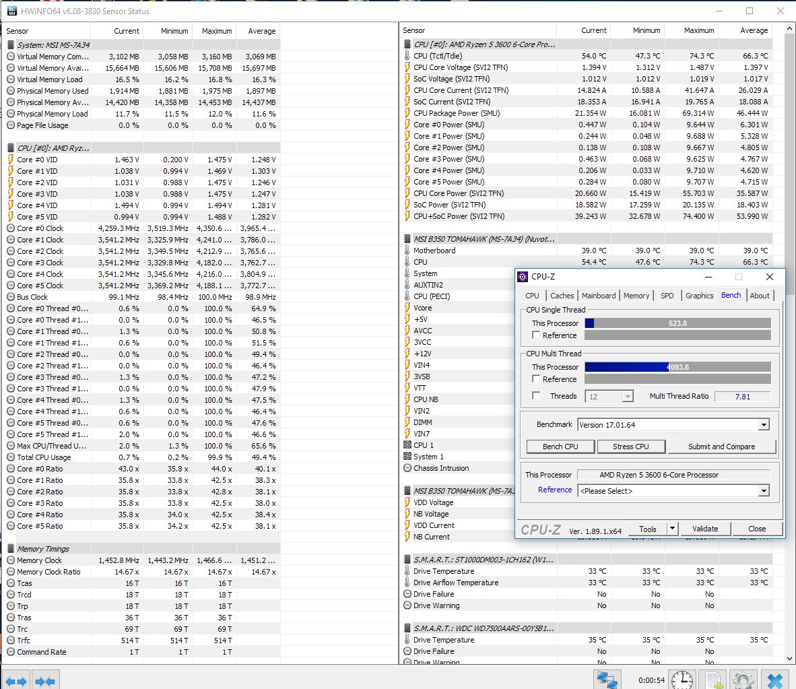Switch to the Caches tab in CPU-Z
The image size is (796, 689).
[x=562, y=296]
